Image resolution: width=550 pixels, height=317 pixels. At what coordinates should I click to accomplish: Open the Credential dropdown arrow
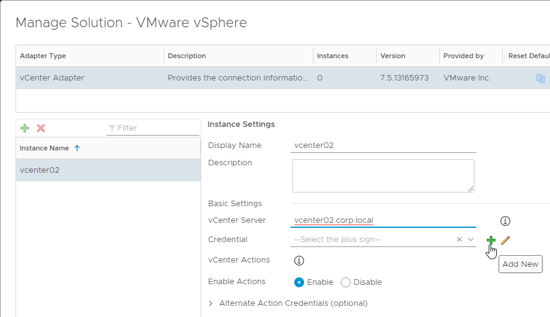click(471, 239)
